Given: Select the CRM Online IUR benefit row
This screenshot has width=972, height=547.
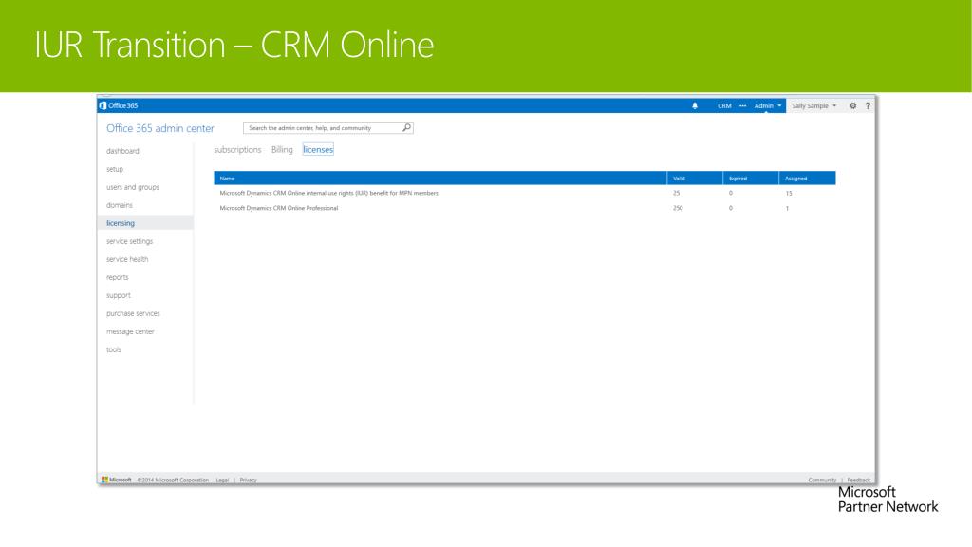Looking at the screenshot, I should pos(524,193).
